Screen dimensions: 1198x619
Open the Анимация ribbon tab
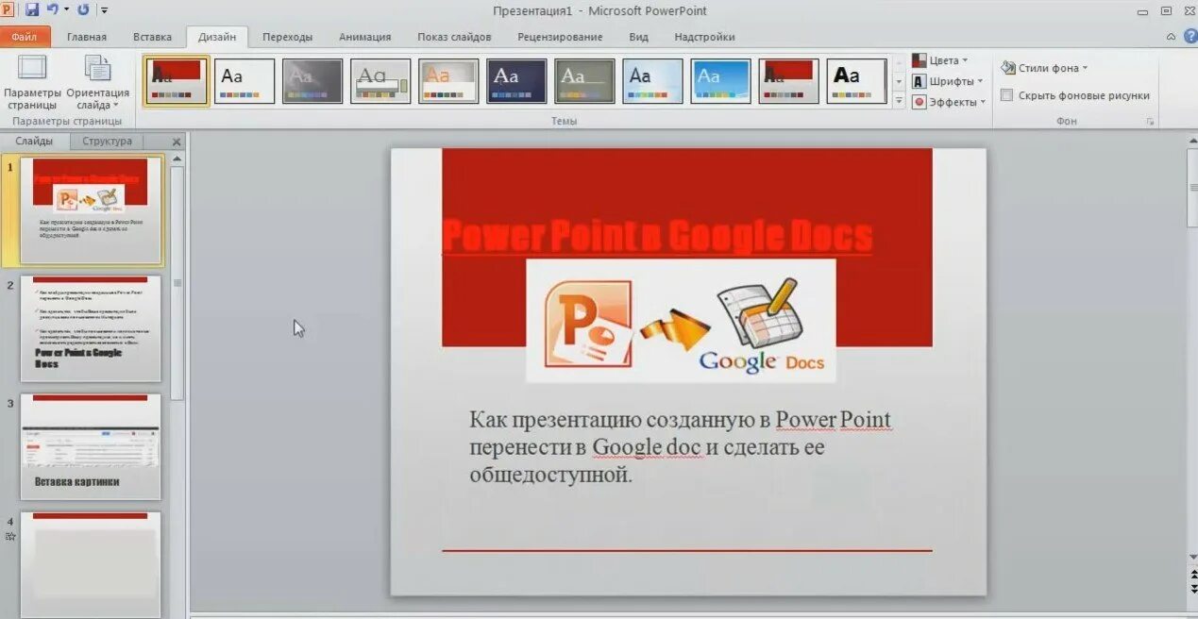[364, 37]
